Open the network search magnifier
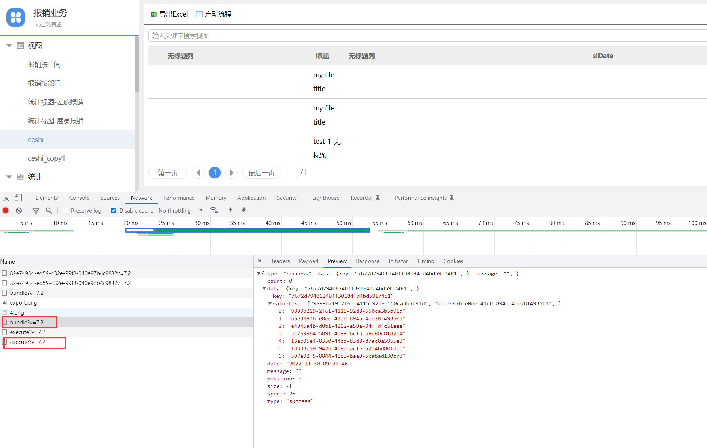Screen dimensions: 707x448 point(49,211)
